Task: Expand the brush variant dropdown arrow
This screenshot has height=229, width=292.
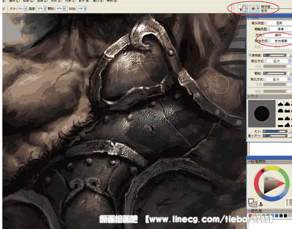Action: click(258, 9)
